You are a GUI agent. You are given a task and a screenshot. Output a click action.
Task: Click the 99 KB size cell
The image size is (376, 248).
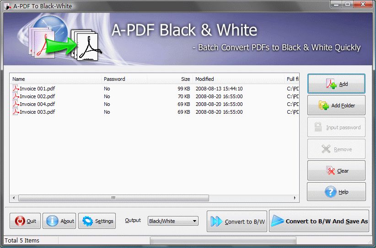(184, 89)
